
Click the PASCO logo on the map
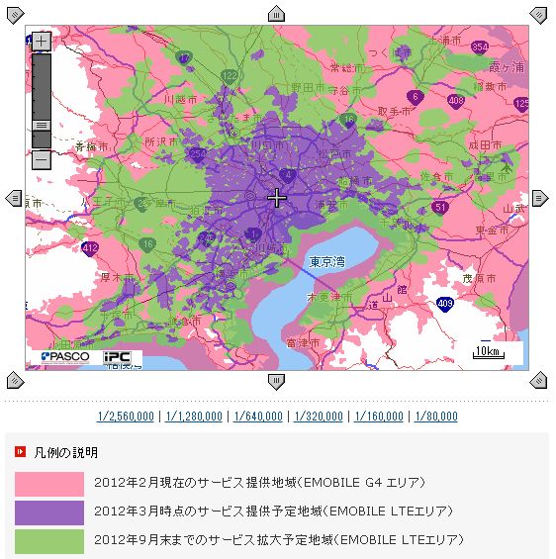tap(65, 357)
